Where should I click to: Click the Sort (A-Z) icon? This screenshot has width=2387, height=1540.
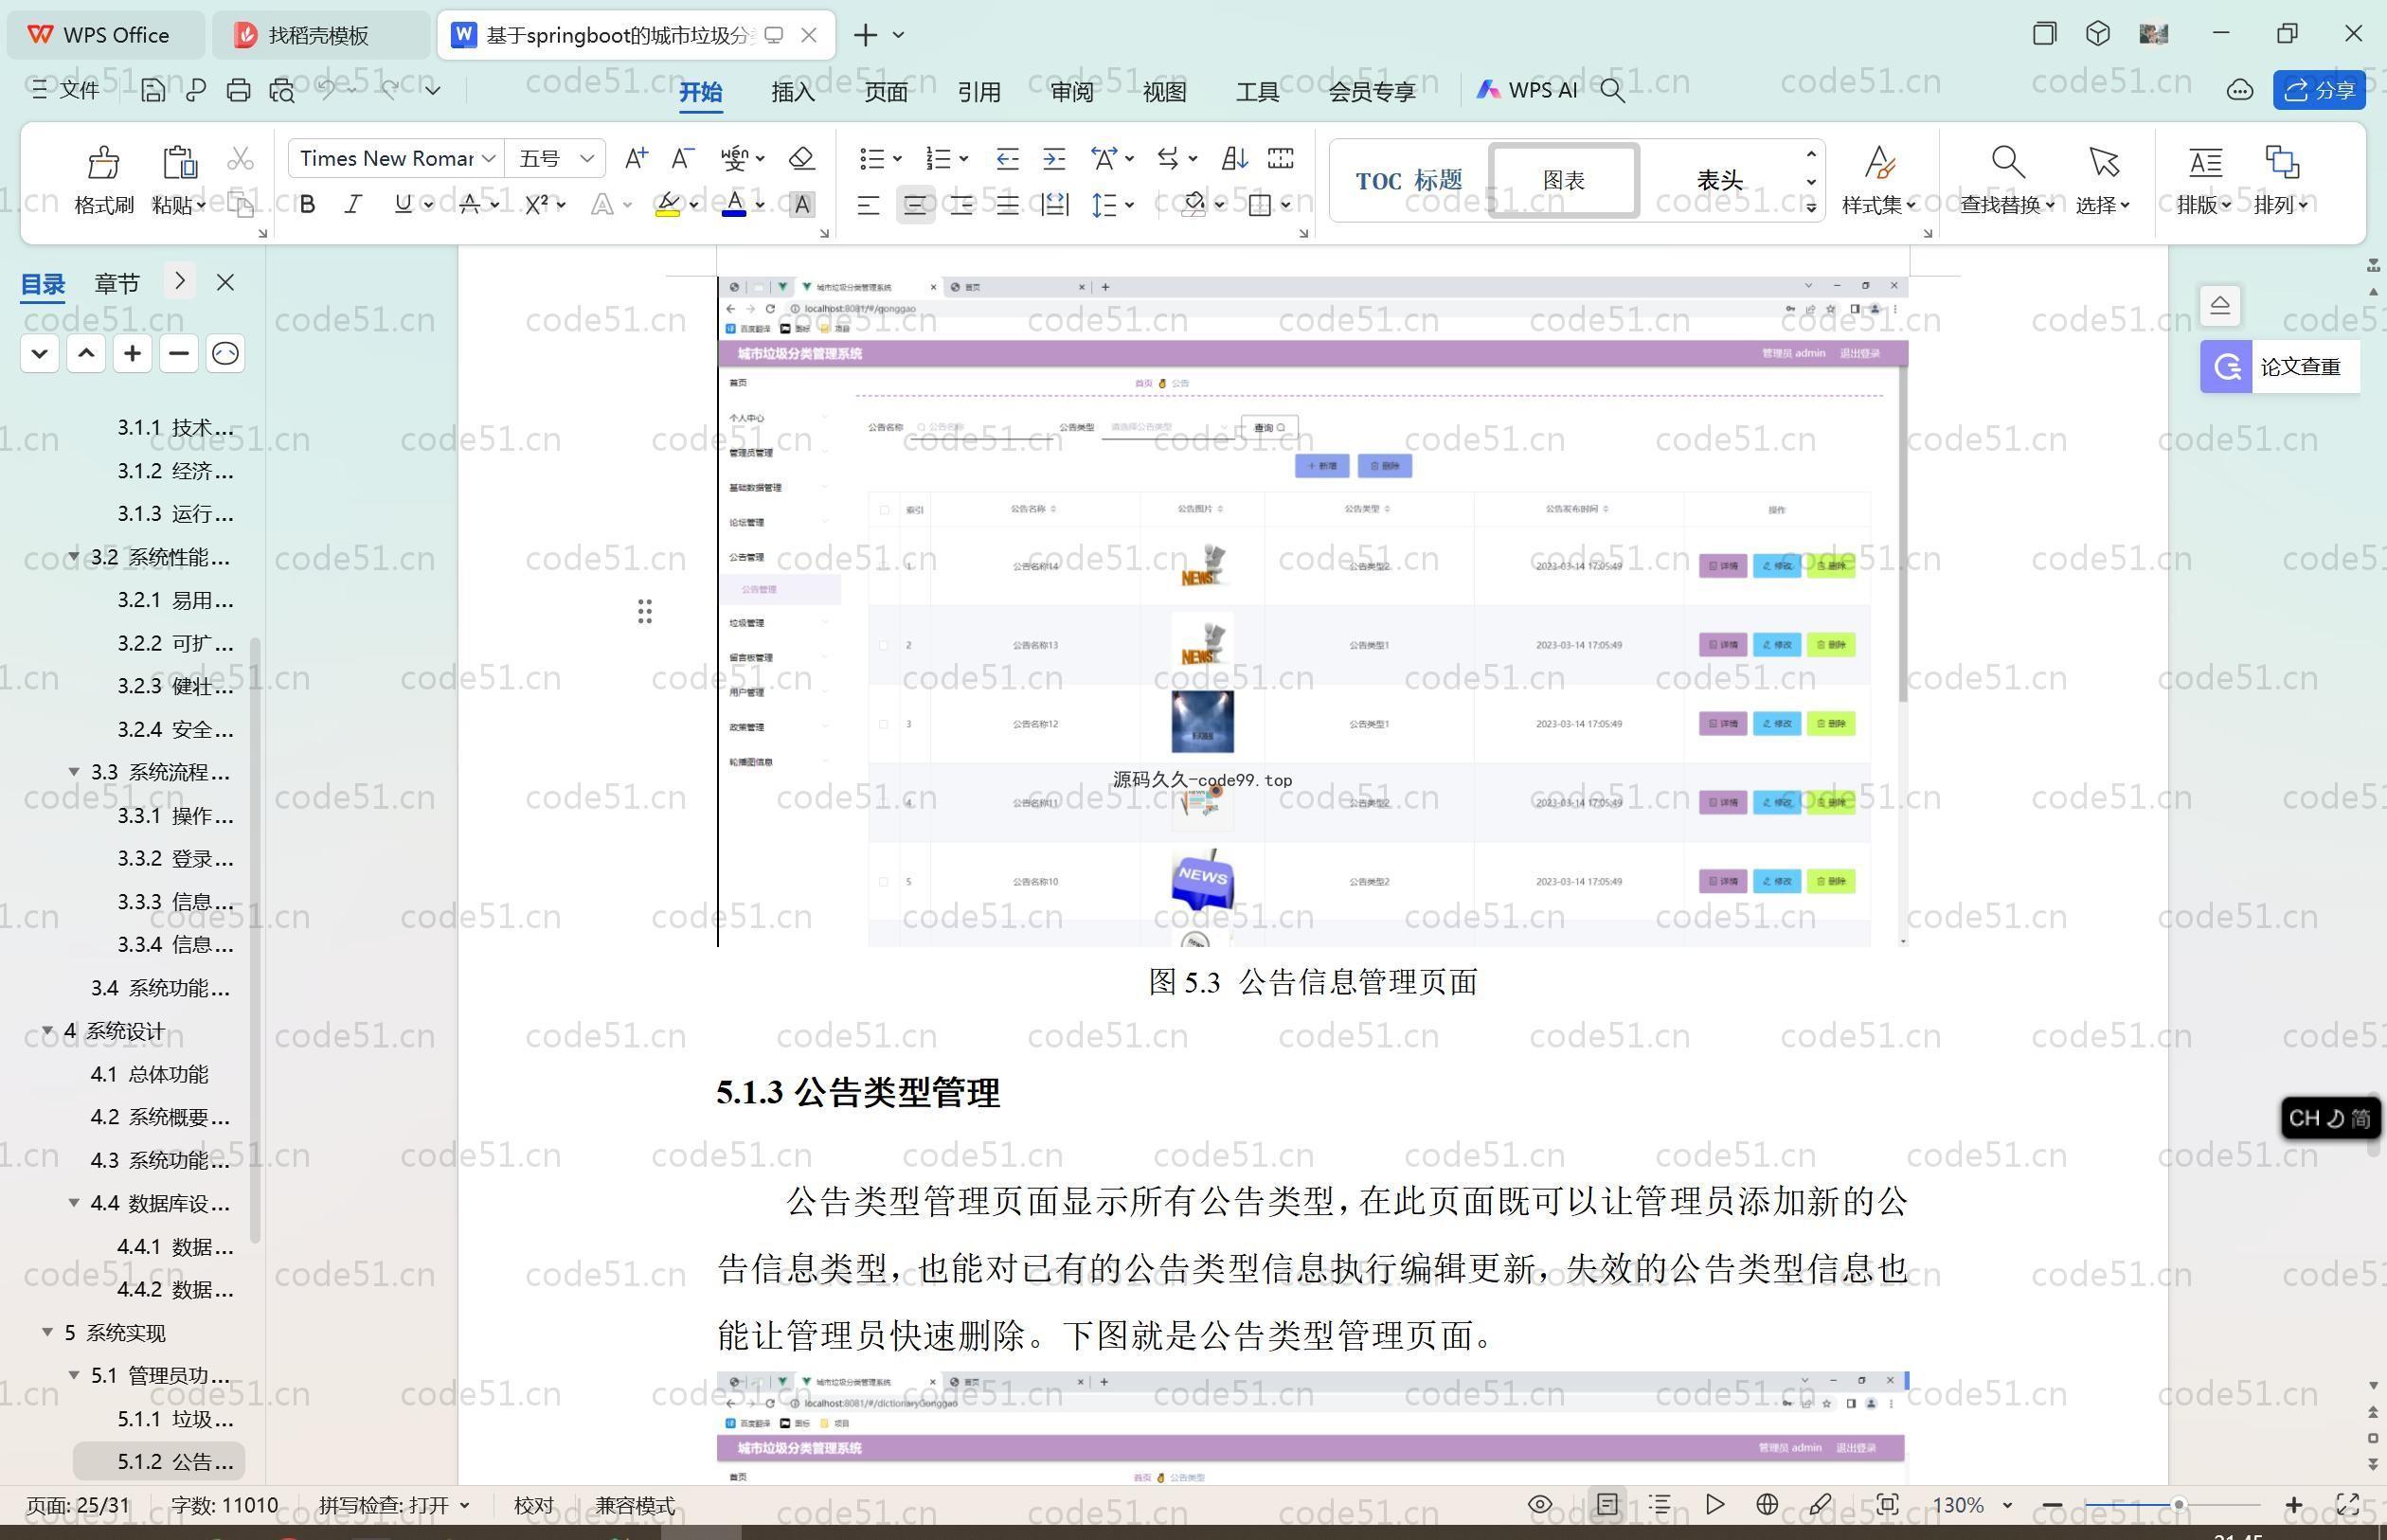click(1234, 158)
